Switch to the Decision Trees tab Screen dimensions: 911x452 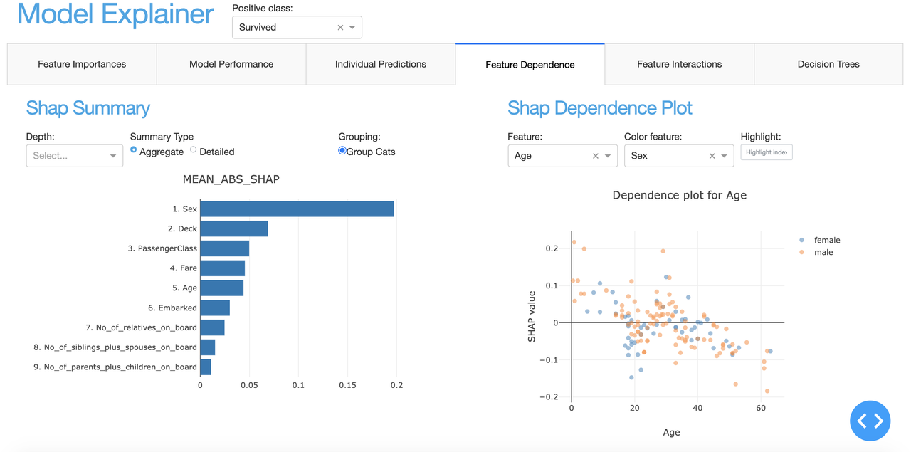click(828, 64)
